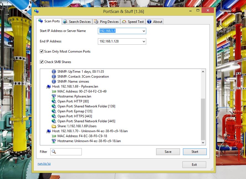Toggle Scan Only Most Common Ports checkbox
This screenshot has height=179, width=246.
coord(41,51)
